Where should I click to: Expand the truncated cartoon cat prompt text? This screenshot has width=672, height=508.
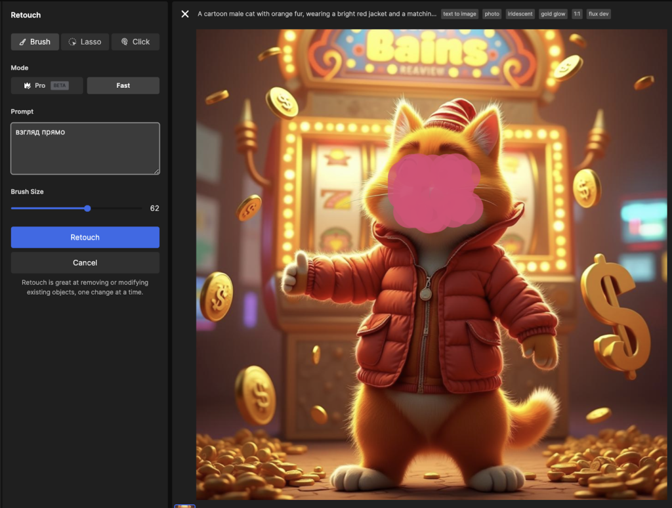coord(316,14)
